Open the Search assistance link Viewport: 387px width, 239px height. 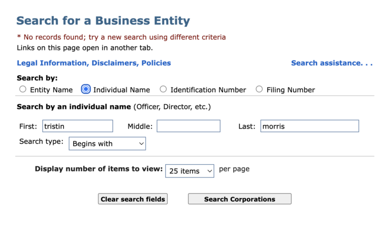(x=332, y=63)
